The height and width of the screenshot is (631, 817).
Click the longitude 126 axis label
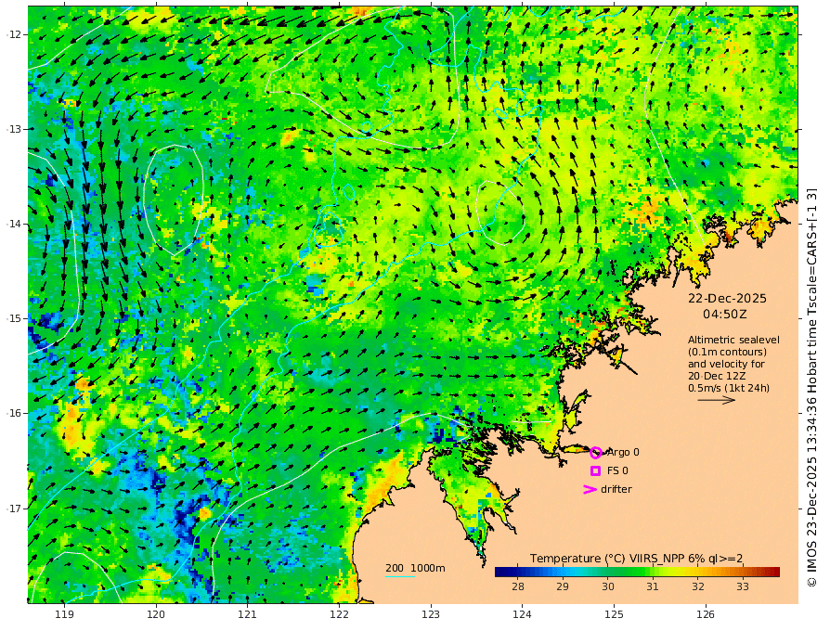[x=706, y=614]
